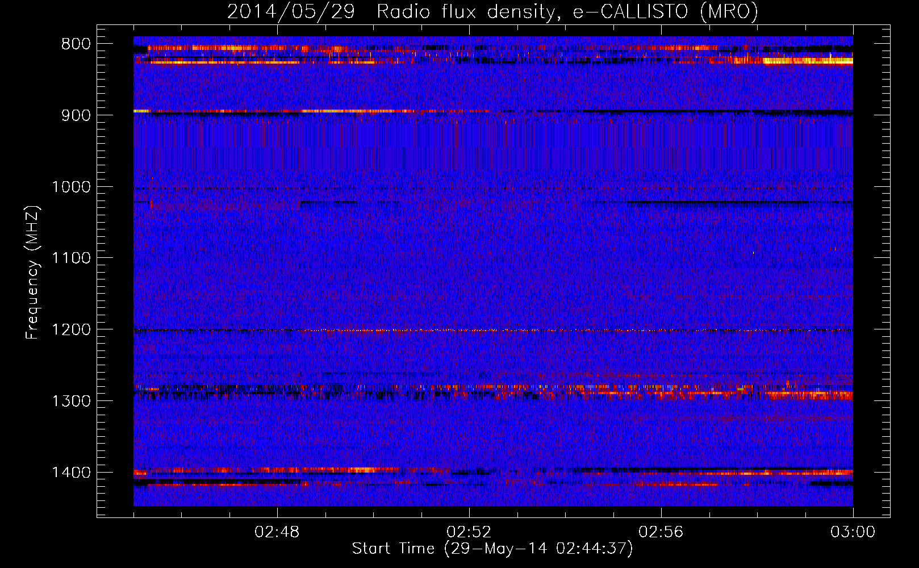The height and width of the screenshot is (568, 919).
Task: Click the 1100 frequency tick label
Action: (71, 258)
